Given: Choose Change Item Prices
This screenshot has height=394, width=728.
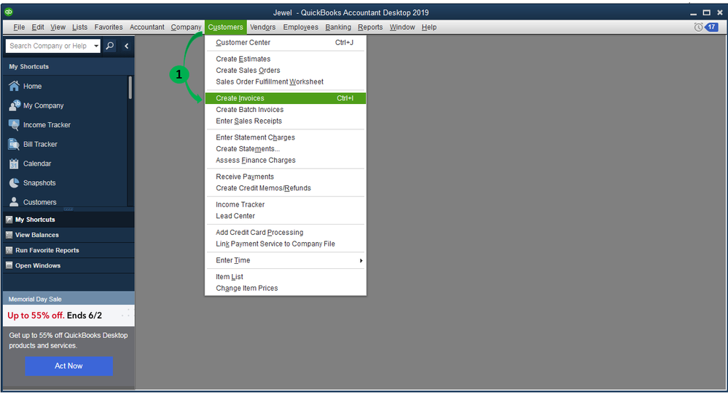Looking at the screenshot, I should 285,289.
